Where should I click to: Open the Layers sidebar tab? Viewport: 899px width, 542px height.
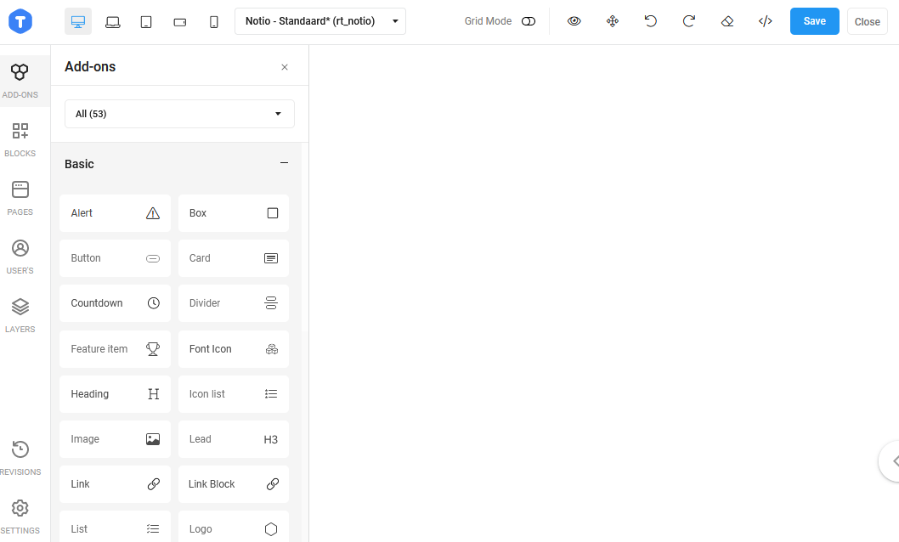(20, 315)
